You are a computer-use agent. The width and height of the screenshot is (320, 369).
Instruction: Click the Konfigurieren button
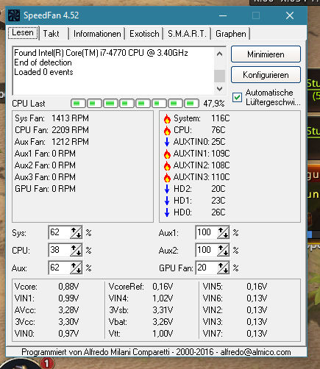click(266, 75)
